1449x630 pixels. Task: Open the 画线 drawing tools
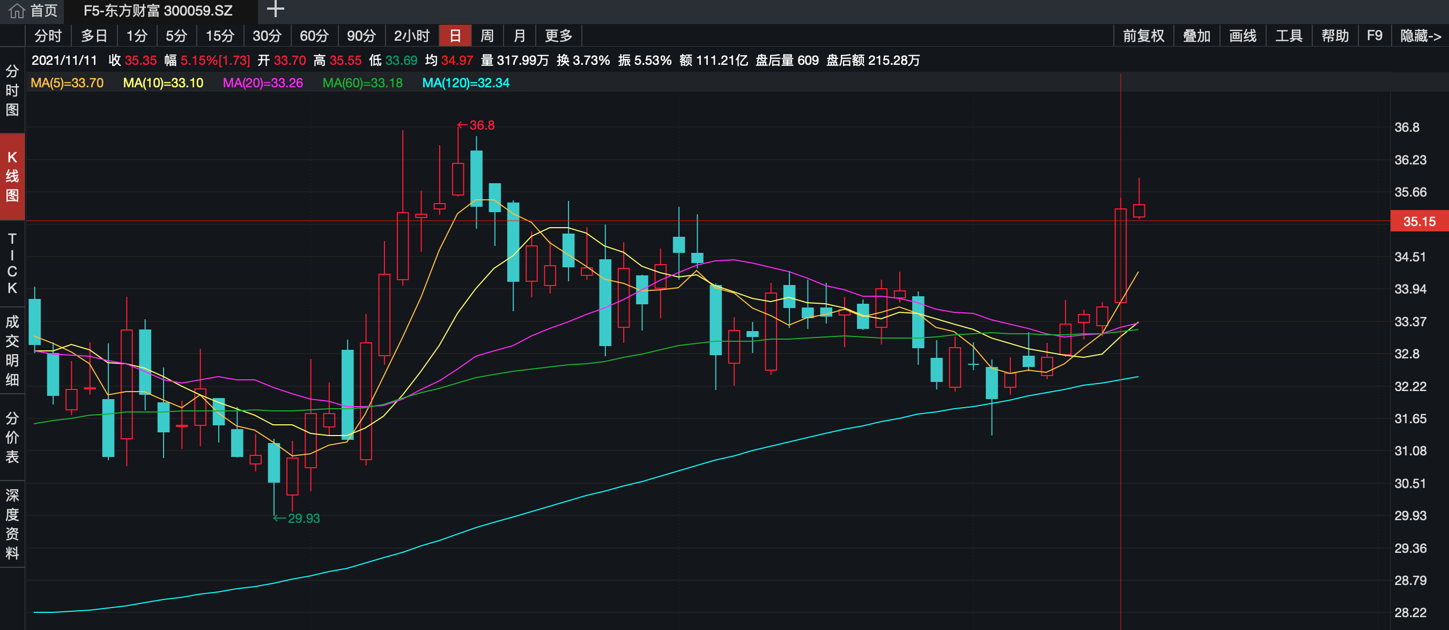(x=1242, y=36)
